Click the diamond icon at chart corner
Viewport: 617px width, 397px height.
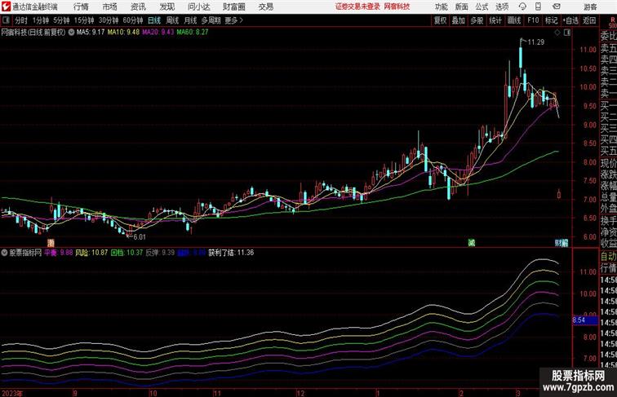tap(557, 33)
